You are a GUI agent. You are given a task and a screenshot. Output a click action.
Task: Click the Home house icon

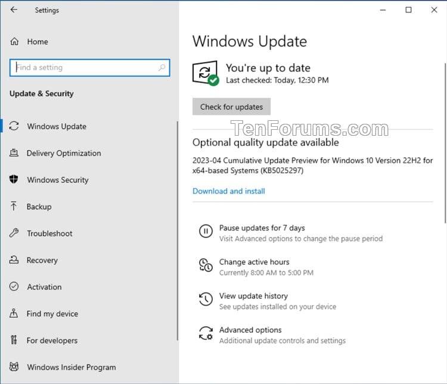coord(14,42)
